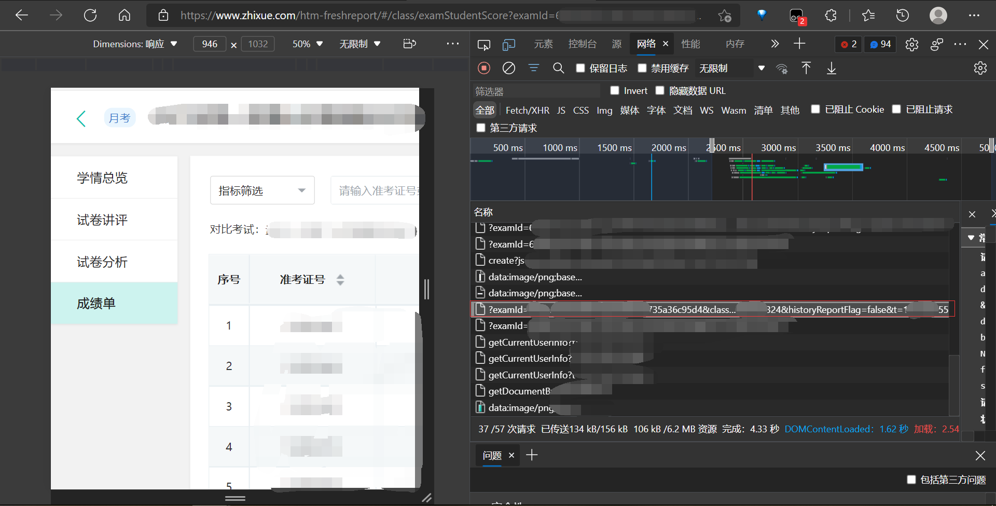996x506 pixels.
Task: Switch to the 性能 tab
Action: 690,44
